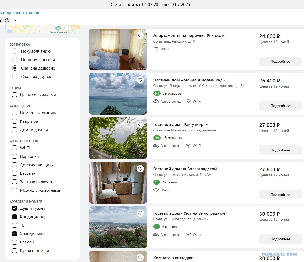The height and width of the screenshot is (262, 304).
Task: Check Номер в гостинице filter
Action: [x=15, y=113]
